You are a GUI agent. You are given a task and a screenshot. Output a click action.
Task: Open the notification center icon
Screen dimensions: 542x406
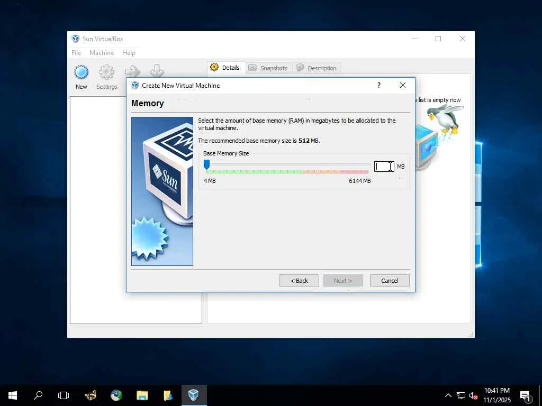tap(526, 395)
